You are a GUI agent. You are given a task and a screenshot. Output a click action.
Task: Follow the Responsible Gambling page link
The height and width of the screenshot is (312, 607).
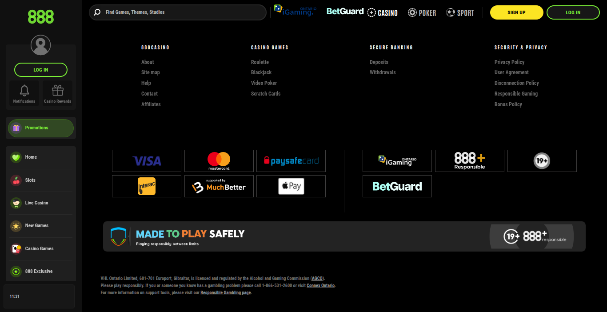226,293
